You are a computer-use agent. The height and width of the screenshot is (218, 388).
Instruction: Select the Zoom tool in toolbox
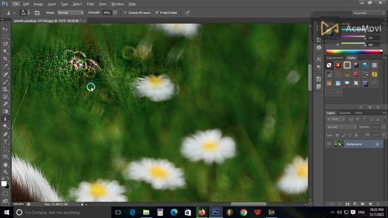[5, 172]
